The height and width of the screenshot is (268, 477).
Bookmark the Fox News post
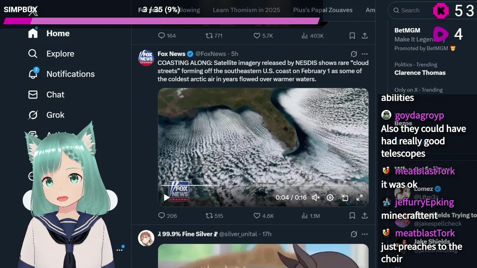[x=352, y=216]
